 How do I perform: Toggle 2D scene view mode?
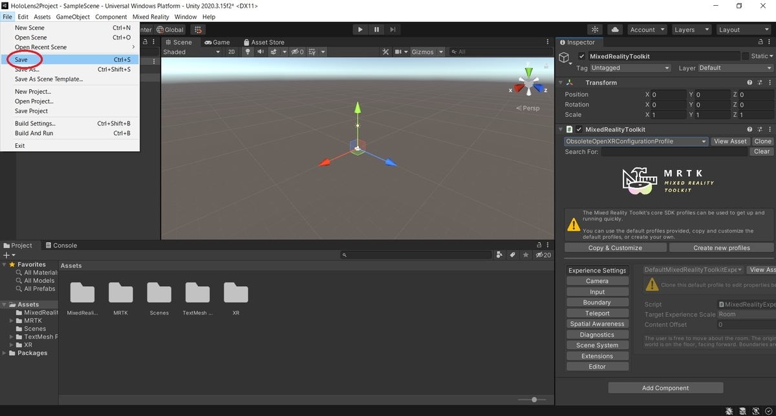[x=232, y=52]
